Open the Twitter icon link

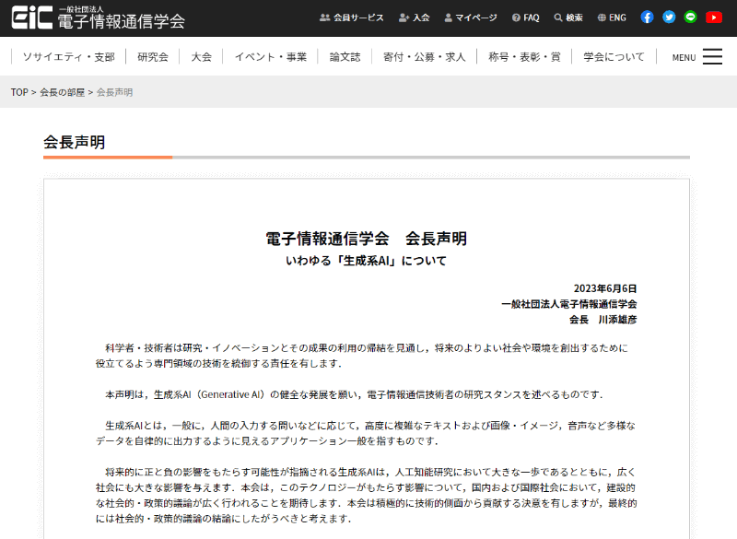tap(669, 18)
